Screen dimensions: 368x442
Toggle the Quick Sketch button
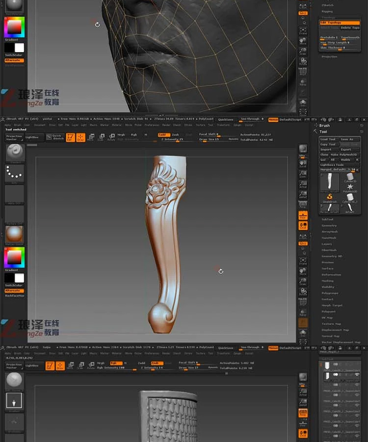click(55, 138)
